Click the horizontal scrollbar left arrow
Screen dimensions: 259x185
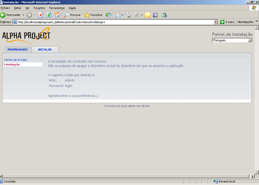tap(1, 176)
